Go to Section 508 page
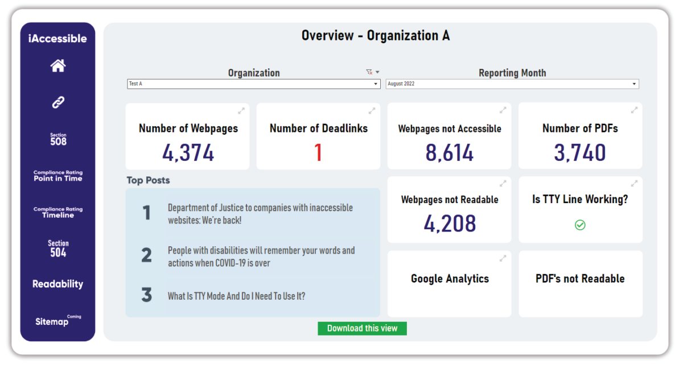The height and width of the screenshot is (368, 683). coord(58,139)
